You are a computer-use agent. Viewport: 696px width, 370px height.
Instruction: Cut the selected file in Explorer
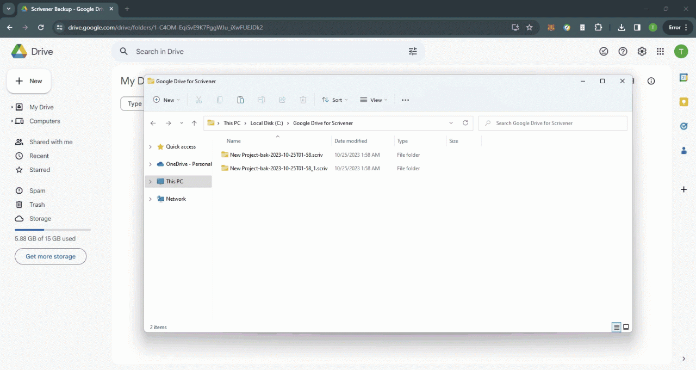pos(198,100)
